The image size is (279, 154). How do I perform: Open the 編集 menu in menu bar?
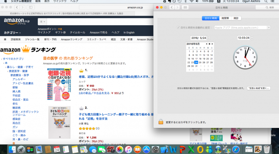(38, 1)
